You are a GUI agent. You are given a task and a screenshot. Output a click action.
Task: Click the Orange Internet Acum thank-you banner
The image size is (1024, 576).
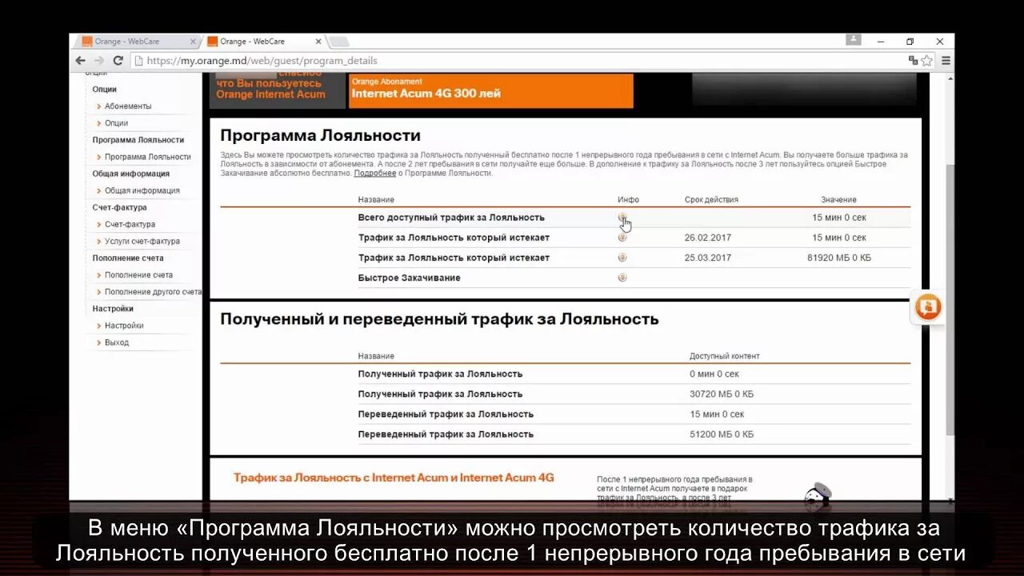[278, 90]
